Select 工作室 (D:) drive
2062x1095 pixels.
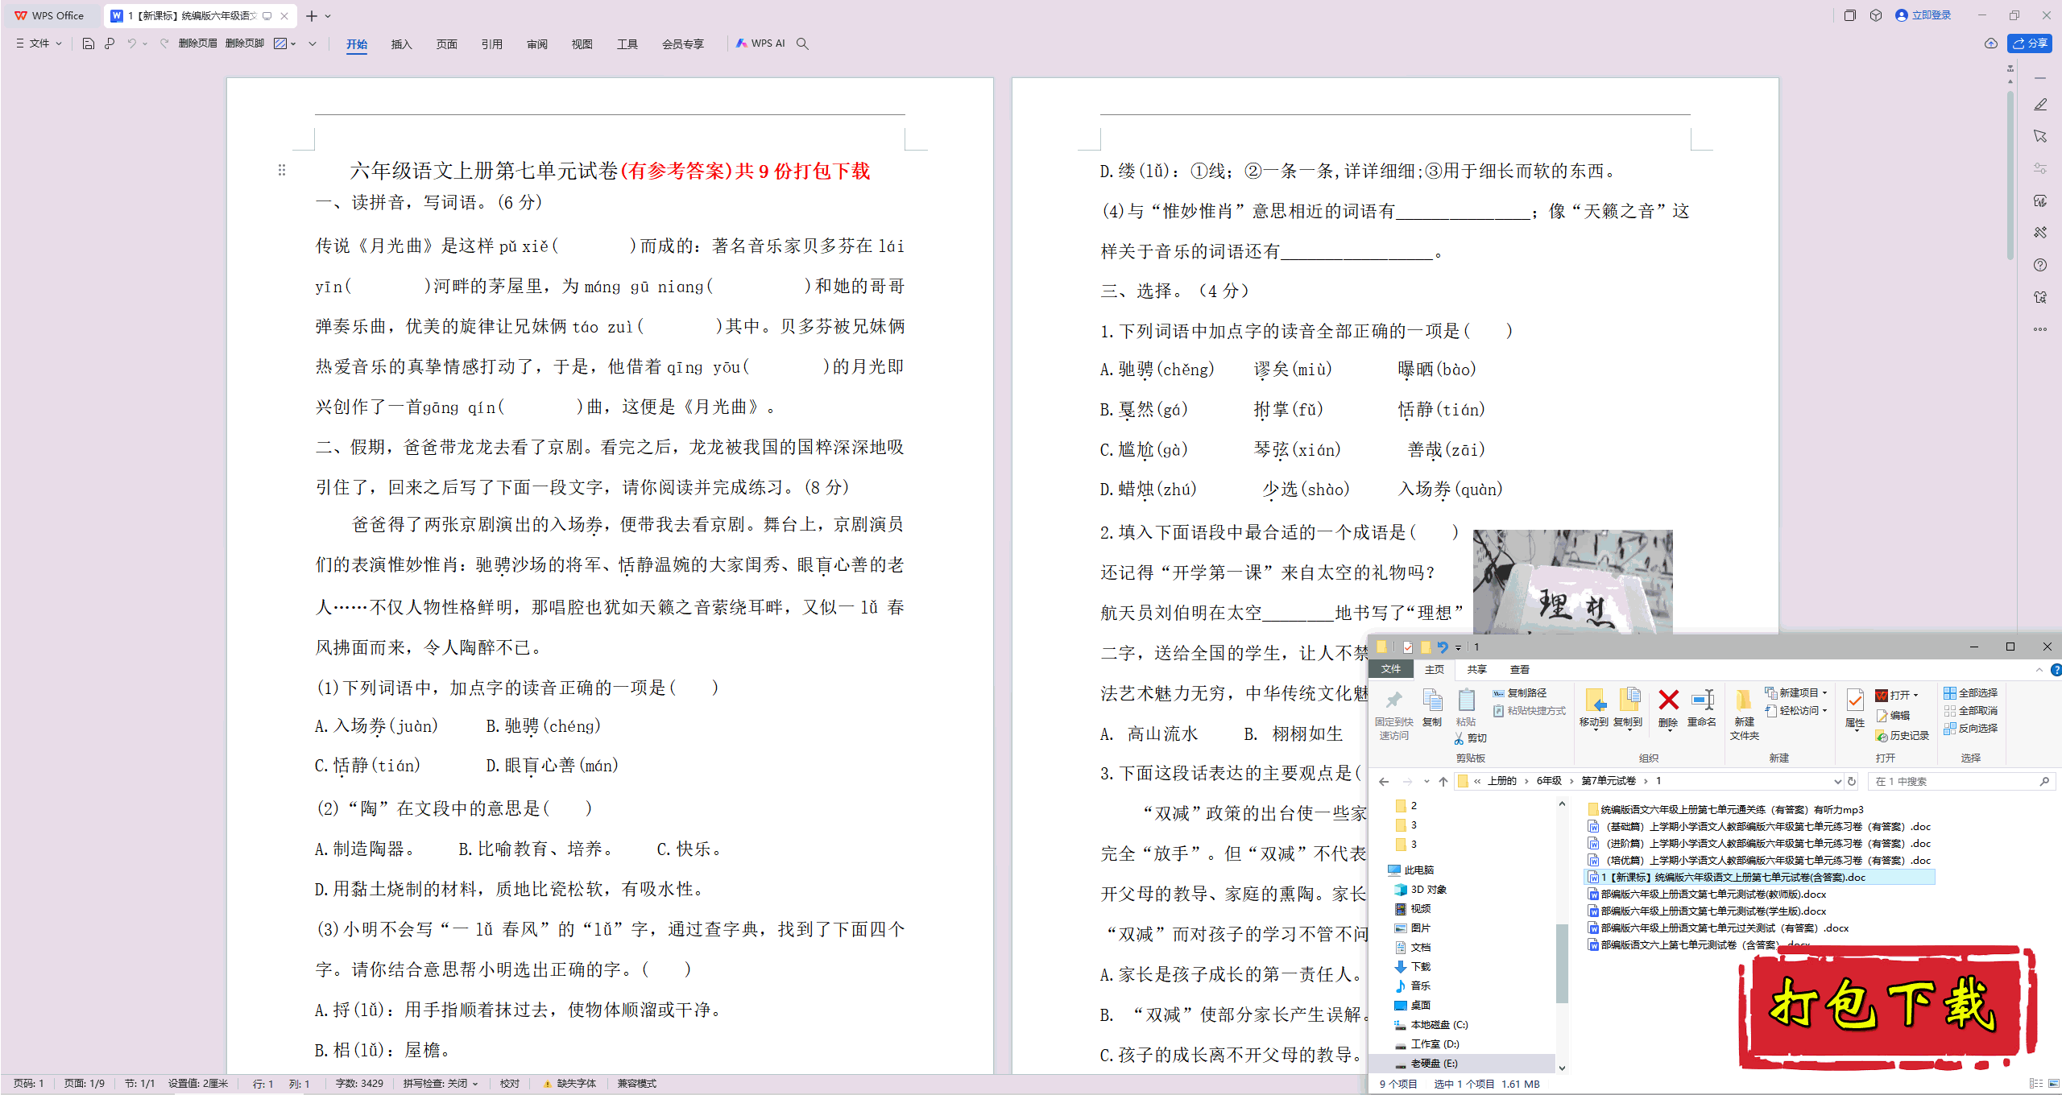point(1427,1044)
